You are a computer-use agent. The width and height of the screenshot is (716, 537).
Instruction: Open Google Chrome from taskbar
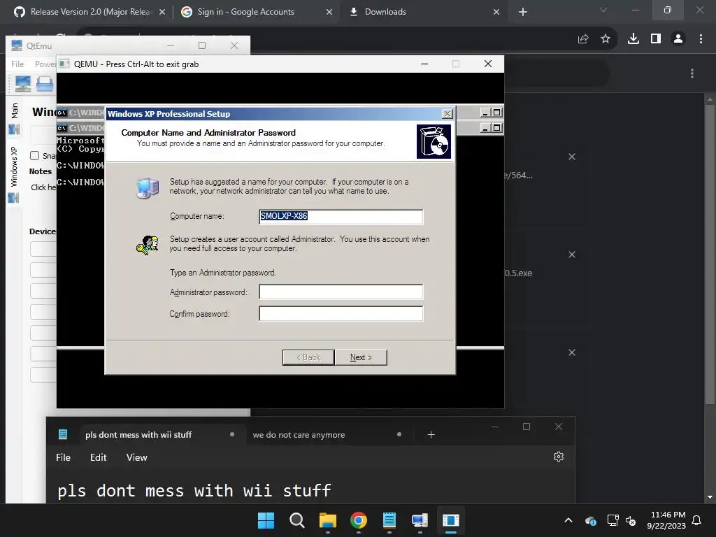359,520
